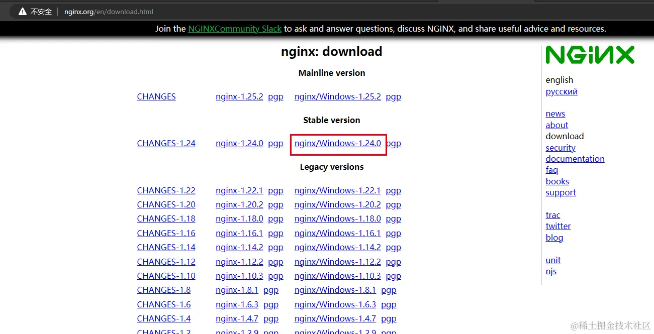Download nginx-1.22.1 source
The image size is (654, 334).
(239, 190)
